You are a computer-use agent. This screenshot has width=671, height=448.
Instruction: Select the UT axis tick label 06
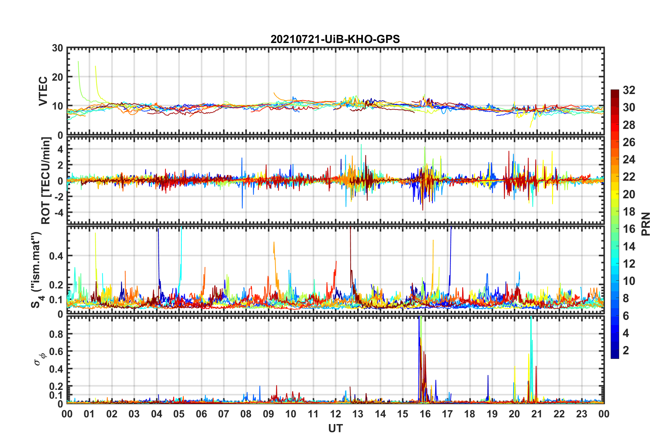click(x=201, y=414)
